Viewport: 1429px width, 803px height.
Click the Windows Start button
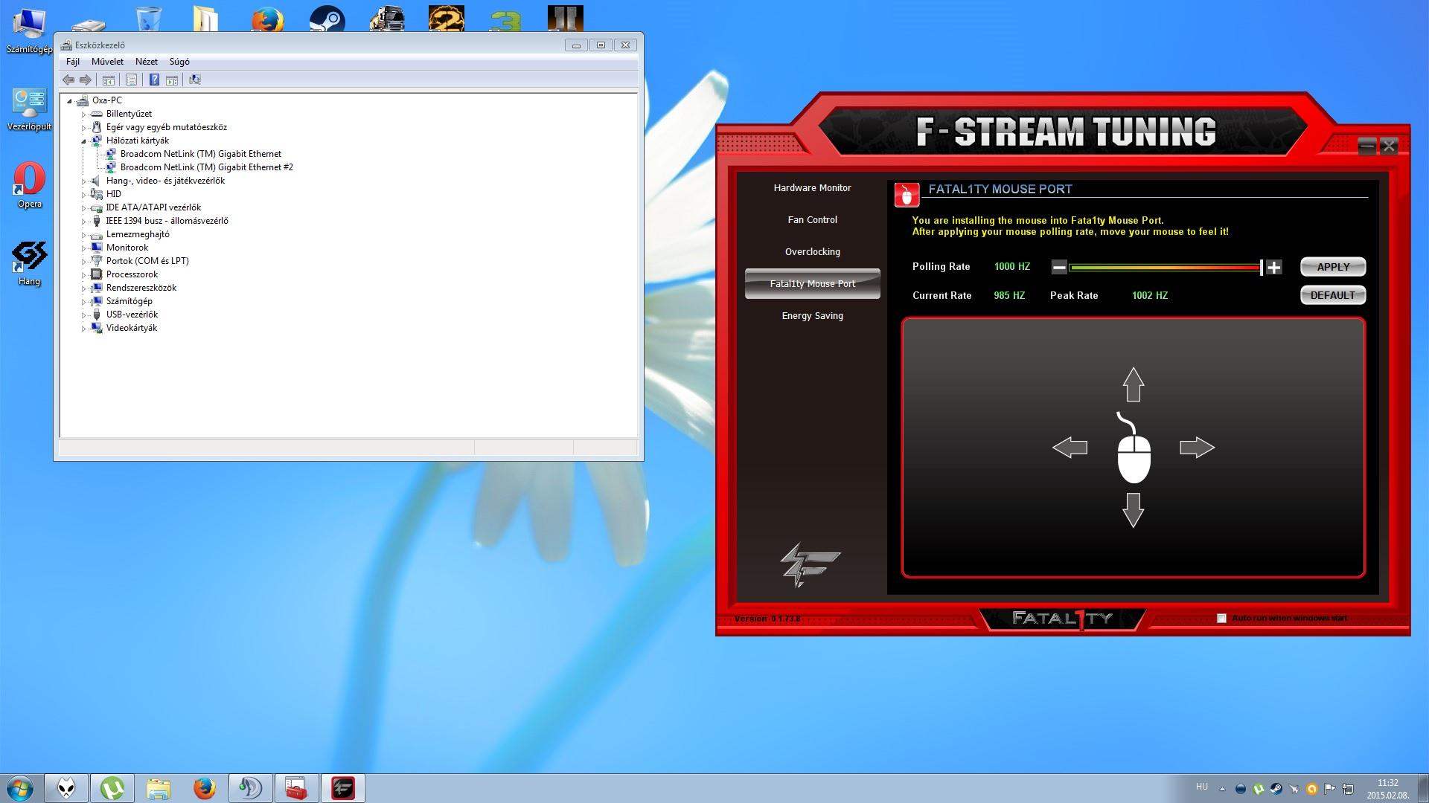coord(20,788)
